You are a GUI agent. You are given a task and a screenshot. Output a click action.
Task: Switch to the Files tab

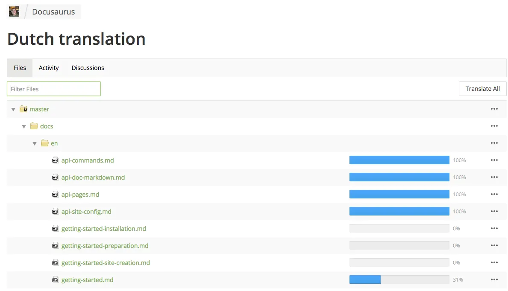tap(20, 68)
